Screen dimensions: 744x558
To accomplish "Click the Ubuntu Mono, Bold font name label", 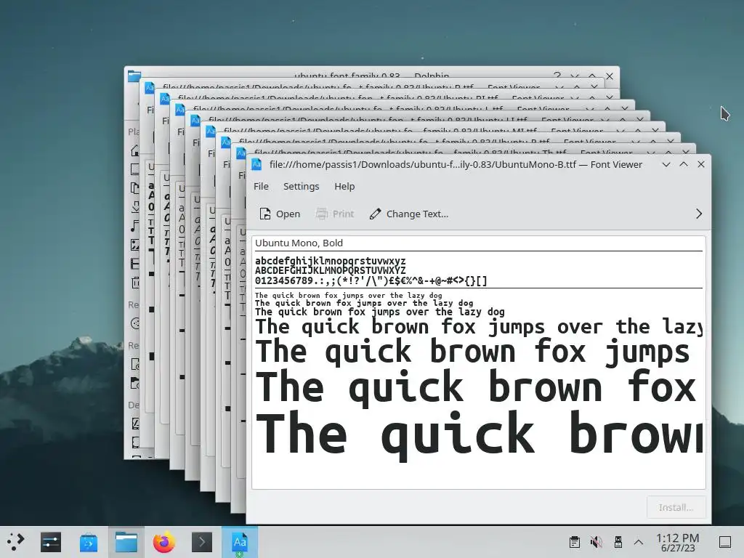I will pos(299,243).
